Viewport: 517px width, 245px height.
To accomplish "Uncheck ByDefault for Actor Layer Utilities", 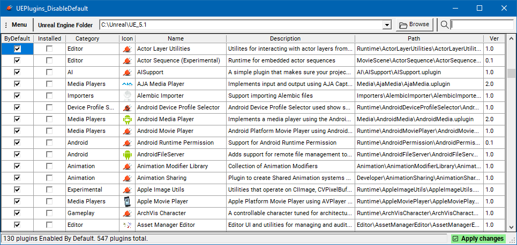I will point(17,49).
